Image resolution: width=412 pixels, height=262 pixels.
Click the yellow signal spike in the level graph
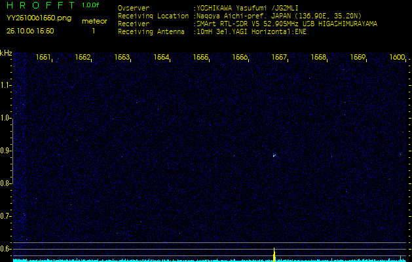(274, 255)
